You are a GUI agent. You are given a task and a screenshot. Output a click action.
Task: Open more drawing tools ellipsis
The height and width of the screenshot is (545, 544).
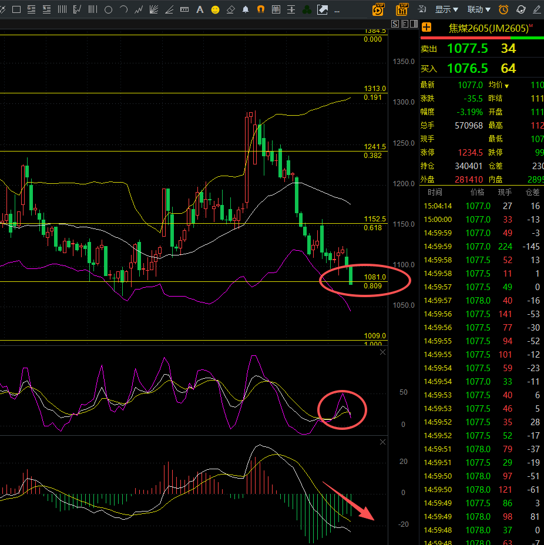pos(337,11)
